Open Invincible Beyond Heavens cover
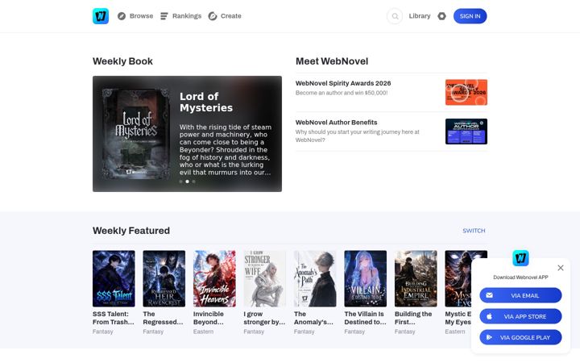The height and width of the screenshot is (363, 580). (214, 278)
